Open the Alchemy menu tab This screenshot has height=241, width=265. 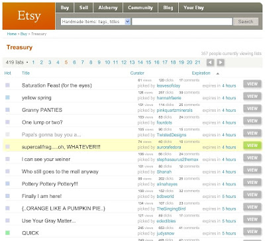click(108, 8)
